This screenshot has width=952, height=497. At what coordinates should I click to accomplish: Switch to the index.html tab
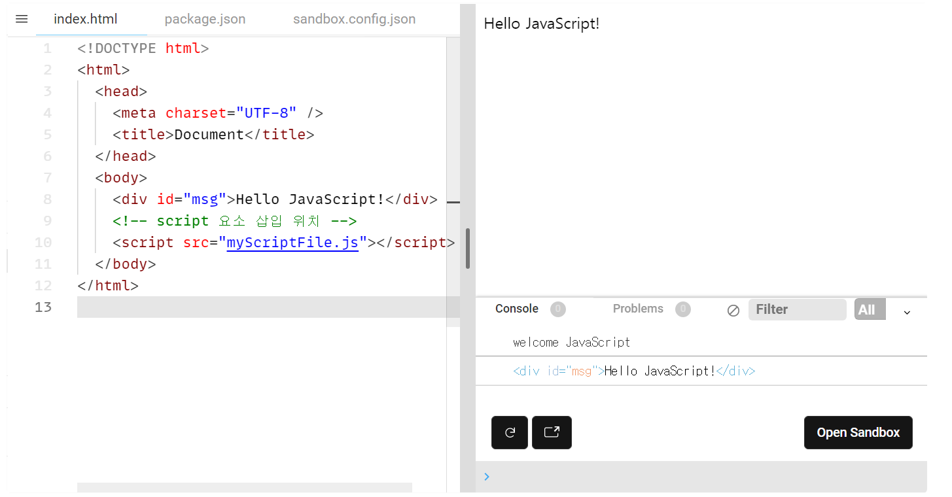pyautogui.click(x=86, y=19)
